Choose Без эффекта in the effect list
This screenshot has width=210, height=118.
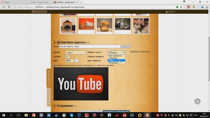pyautogui.click(x=116, y=56)
